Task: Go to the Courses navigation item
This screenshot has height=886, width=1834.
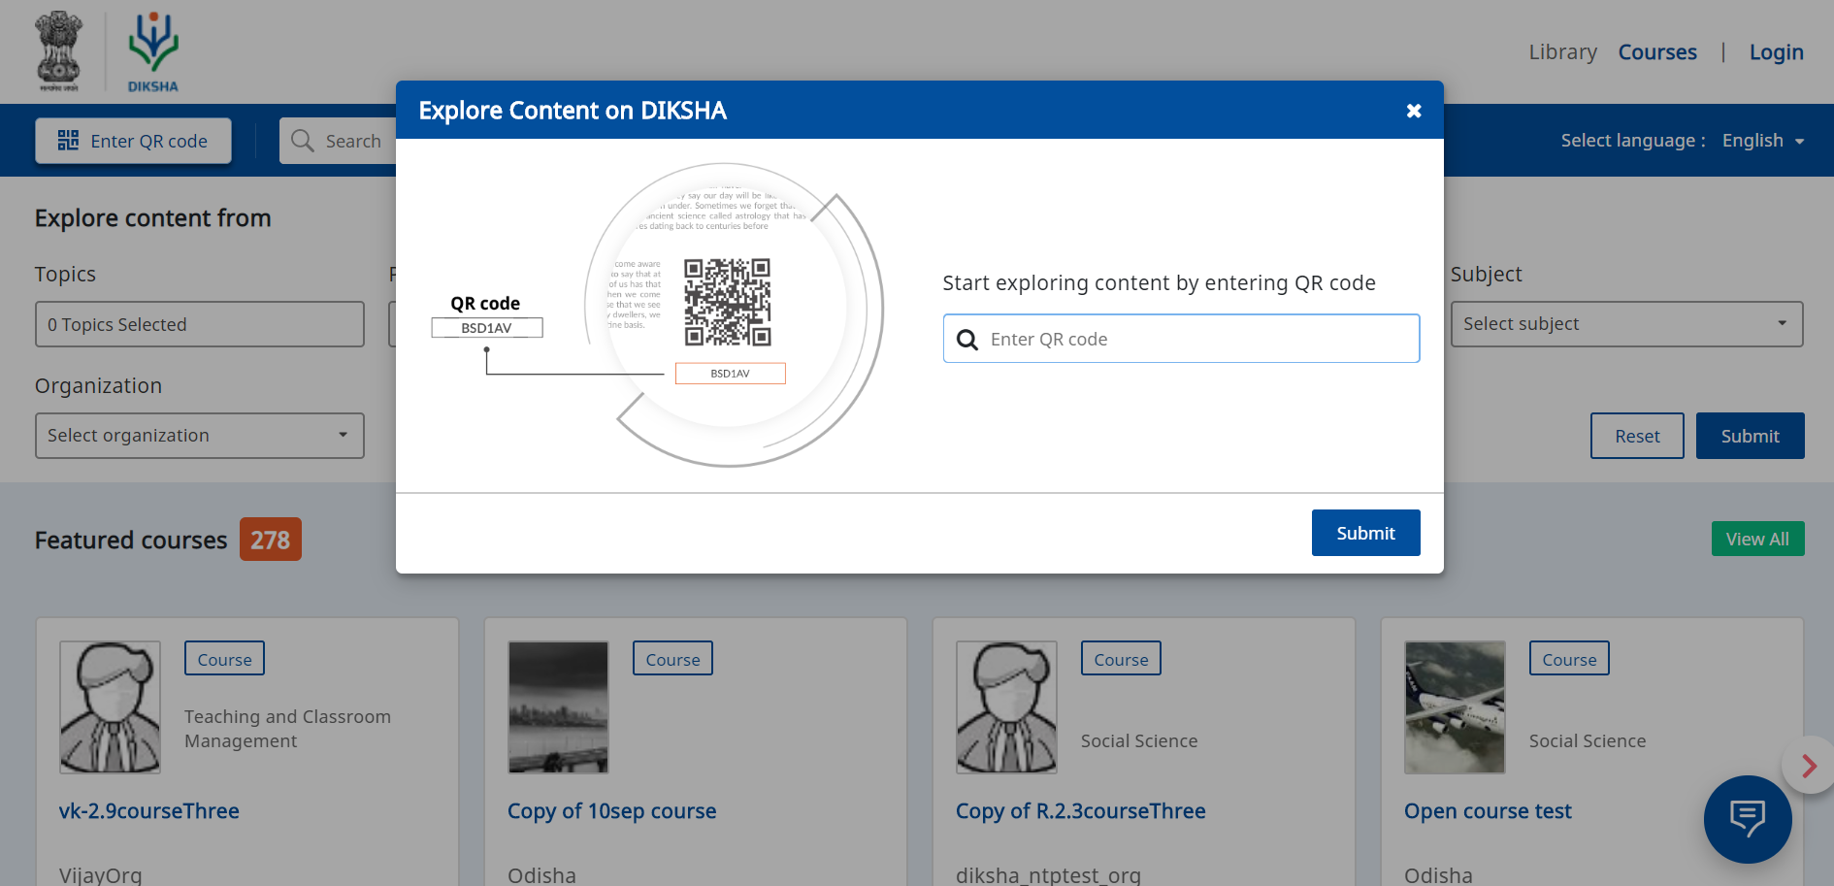Action: pyautogui.click(x=1657, y=52)
